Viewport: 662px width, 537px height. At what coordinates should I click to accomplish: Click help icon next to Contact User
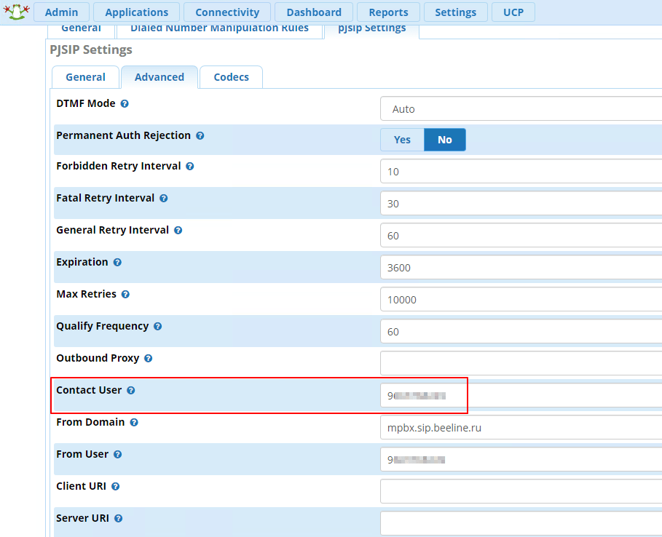[131, 391]
